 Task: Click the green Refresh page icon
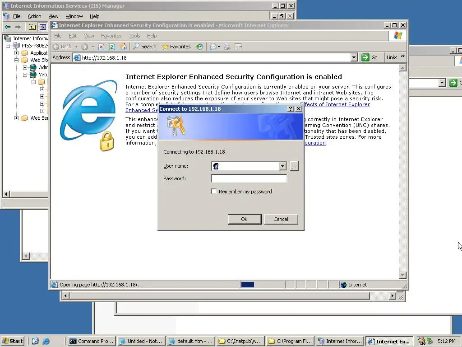point(112,47)
